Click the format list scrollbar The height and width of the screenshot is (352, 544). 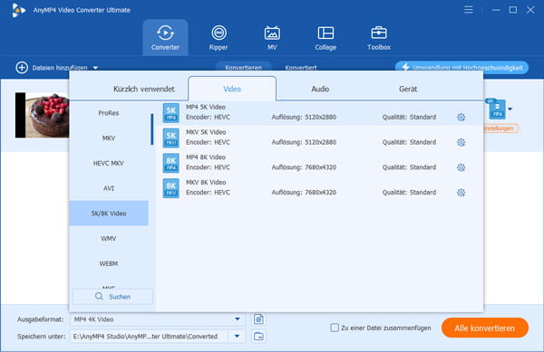coord(152,129)
